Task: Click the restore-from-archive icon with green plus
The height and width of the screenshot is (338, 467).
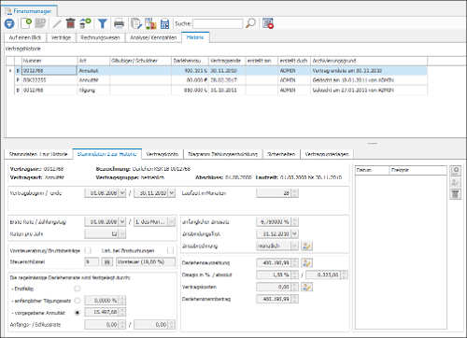Action: click(x=85, y=23)
